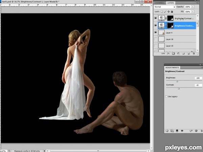The height and width of the screenshot is (152, 203).
Task: Open the Adjustments panel options menu
Action: click(x=202, y=68)
